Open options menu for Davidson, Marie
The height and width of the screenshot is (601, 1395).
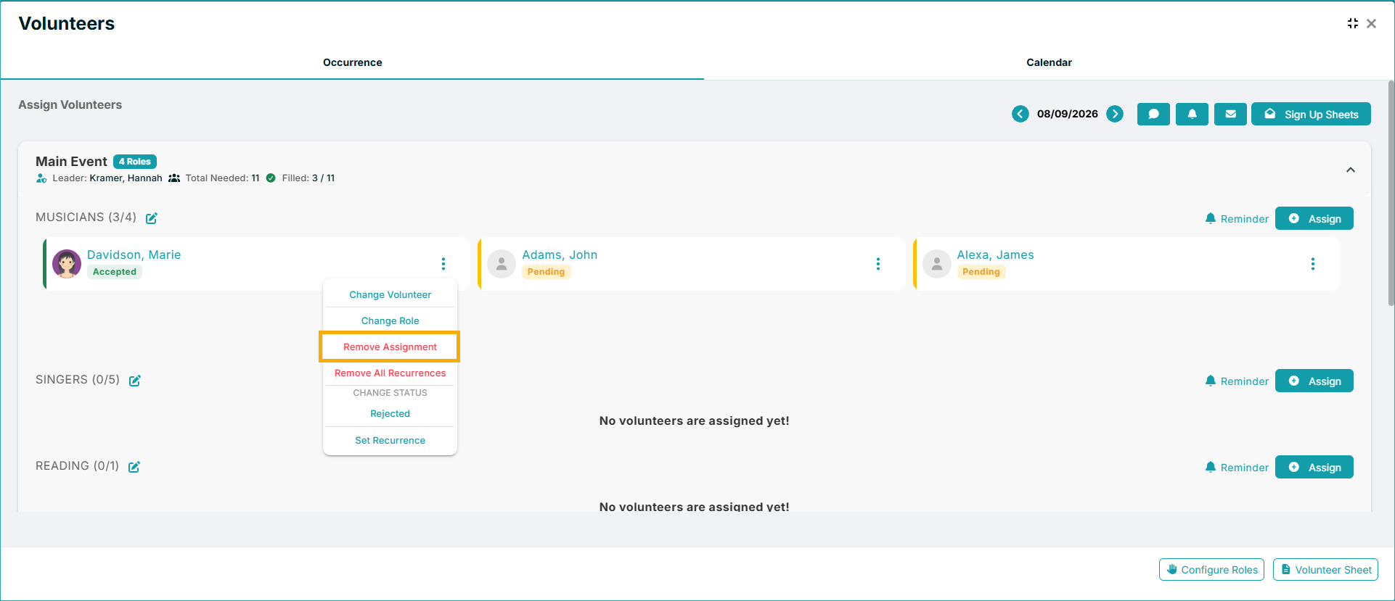pos(443,264)
